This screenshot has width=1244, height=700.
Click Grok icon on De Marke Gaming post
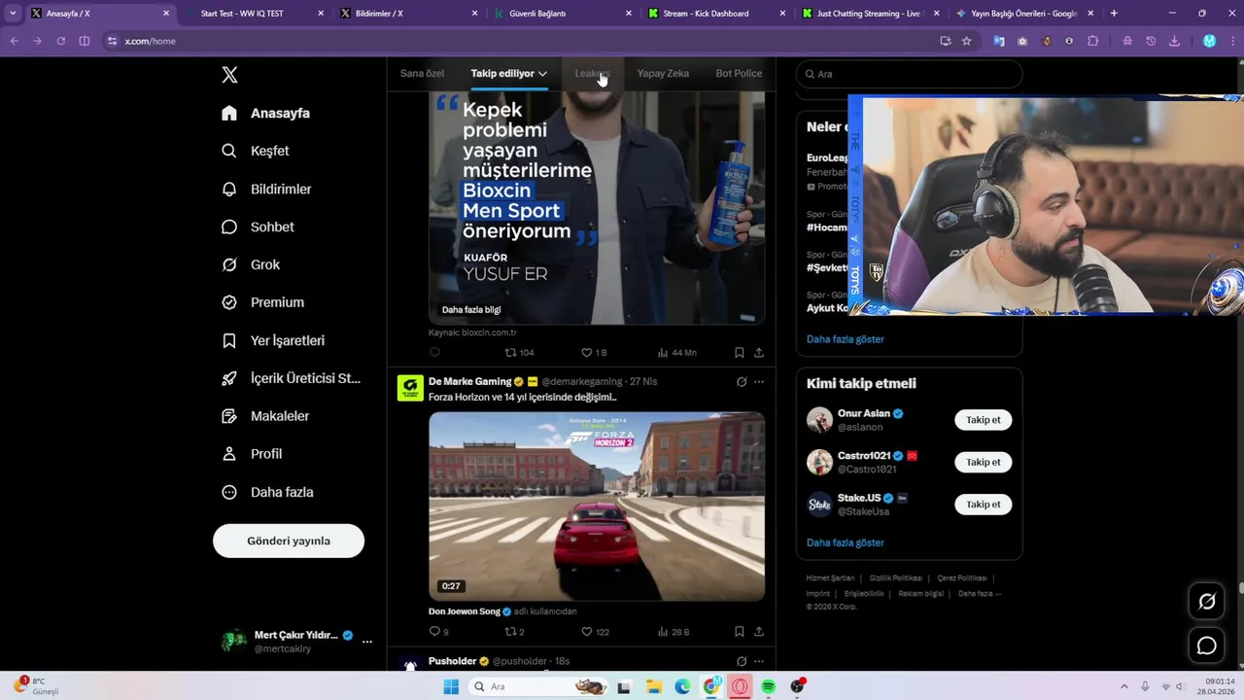tap(742, 382)
